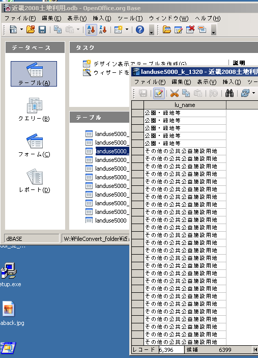Viewport: 258px width, 358px height.
Task: Select Queries (クエリー) in Database pane
Action: point(34,109)
